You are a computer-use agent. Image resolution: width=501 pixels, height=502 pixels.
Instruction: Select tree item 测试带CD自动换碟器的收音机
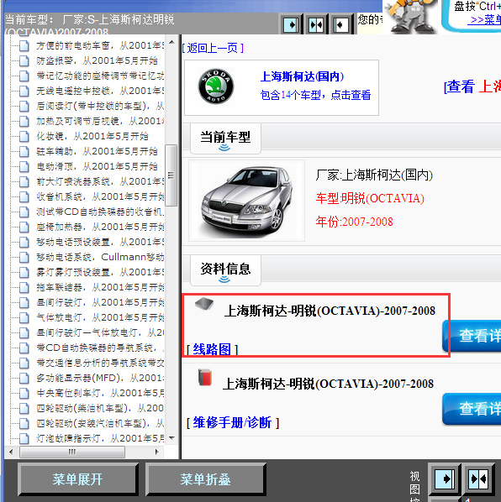coord(100,212)
